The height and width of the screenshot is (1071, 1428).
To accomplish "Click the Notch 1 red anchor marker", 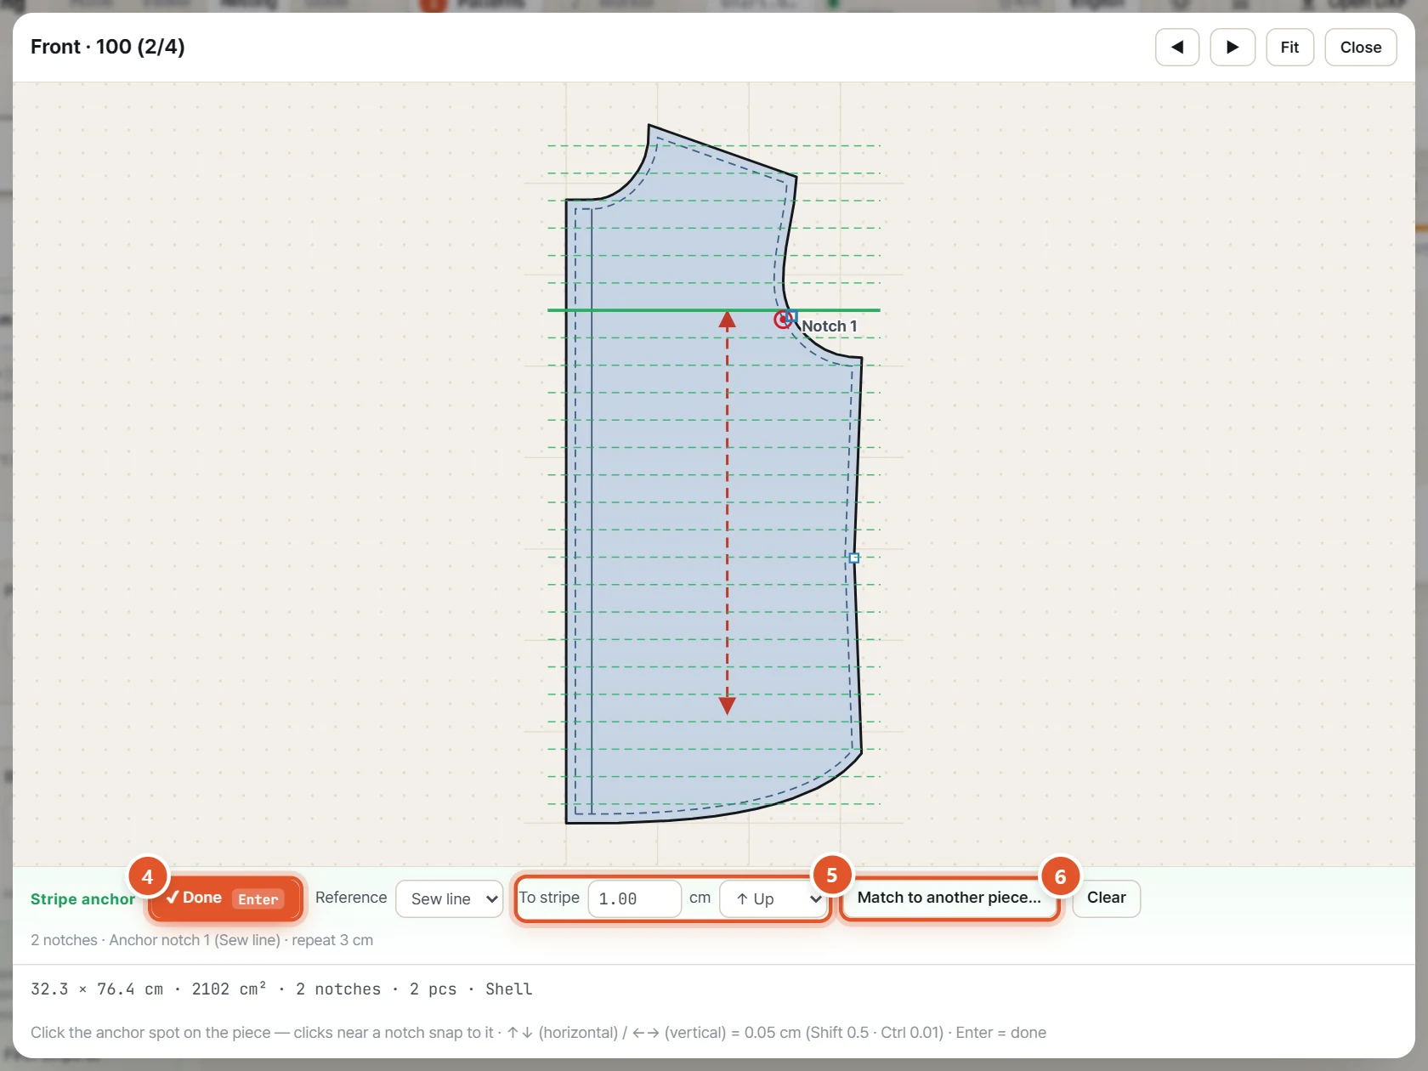I will coord(783,320).
